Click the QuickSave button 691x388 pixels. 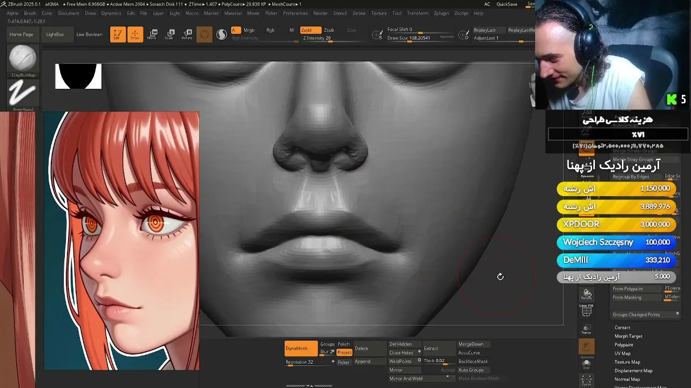[507, 4]
